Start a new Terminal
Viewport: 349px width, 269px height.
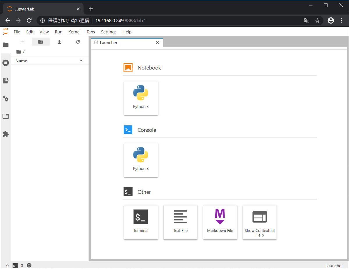point(141,222)
